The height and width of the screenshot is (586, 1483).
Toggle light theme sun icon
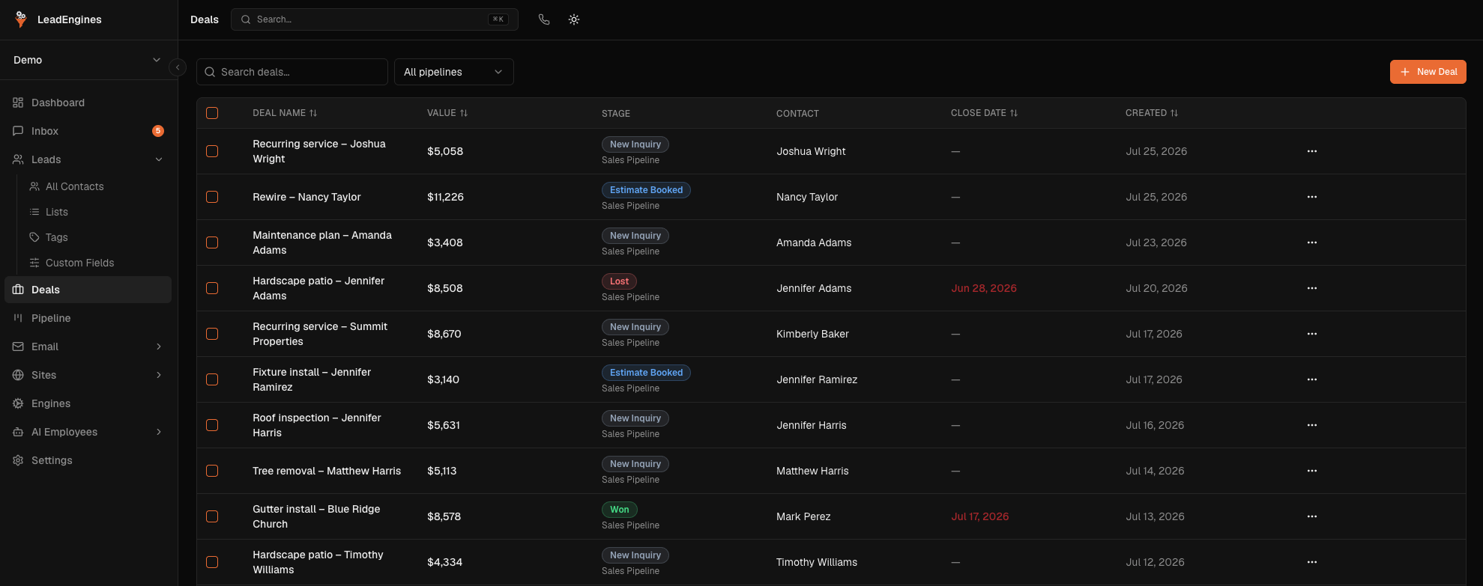(574, 19)
